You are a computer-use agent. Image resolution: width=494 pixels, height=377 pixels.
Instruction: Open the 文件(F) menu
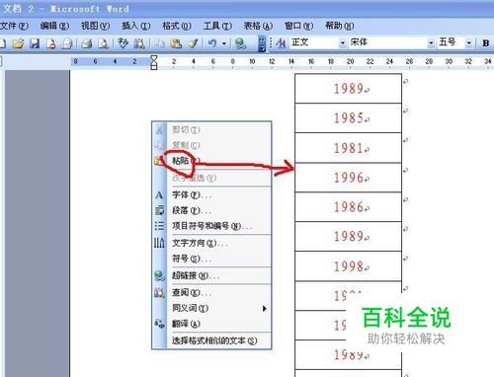[14, 26]
